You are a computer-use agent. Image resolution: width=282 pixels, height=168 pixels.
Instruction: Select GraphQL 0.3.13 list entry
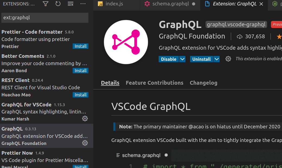47,136
